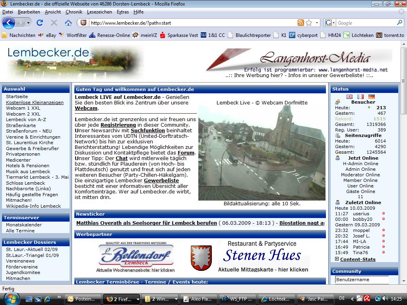
Task: Show hidden system tray icons arrow
Action: (352, 299)
